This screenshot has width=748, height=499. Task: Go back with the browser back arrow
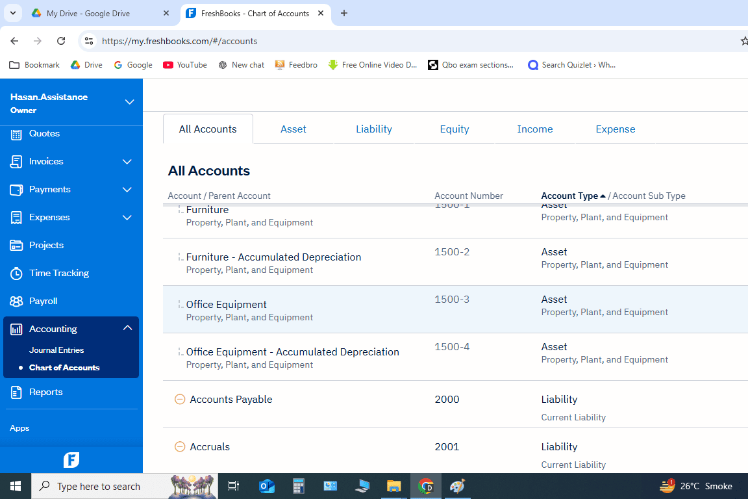click(x=14, y=41)
